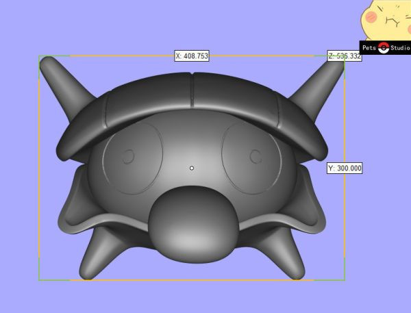Click the Z: 536.332 dimension label
The width and height of the screenshot is (411, 313).
click(x=345, y=56)
